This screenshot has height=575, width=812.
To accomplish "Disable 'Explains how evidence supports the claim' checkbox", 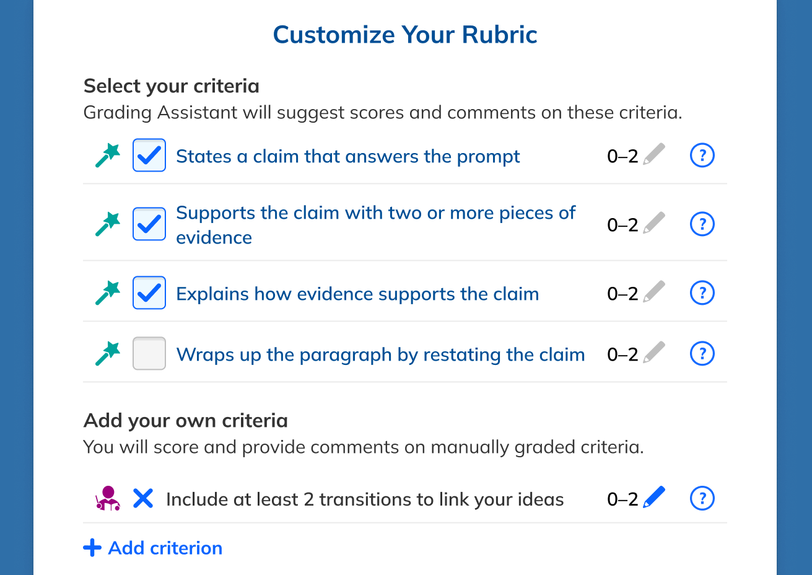I will point(149,293).
